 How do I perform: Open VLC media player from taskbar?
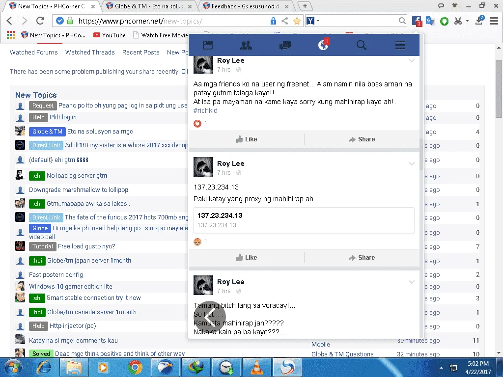(256, 367)
